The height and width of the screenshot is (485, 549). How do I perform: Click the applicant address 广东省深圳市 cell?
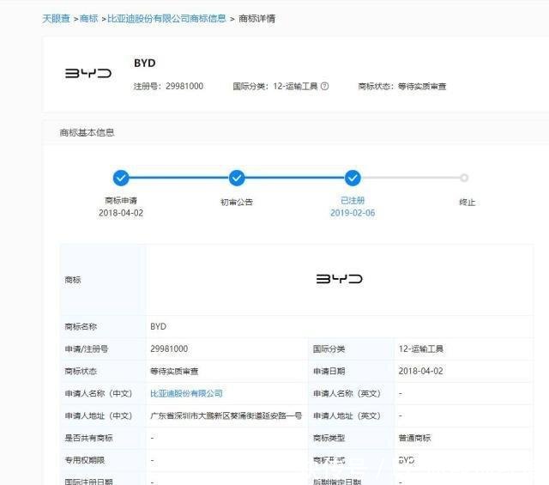pos(226,416)
